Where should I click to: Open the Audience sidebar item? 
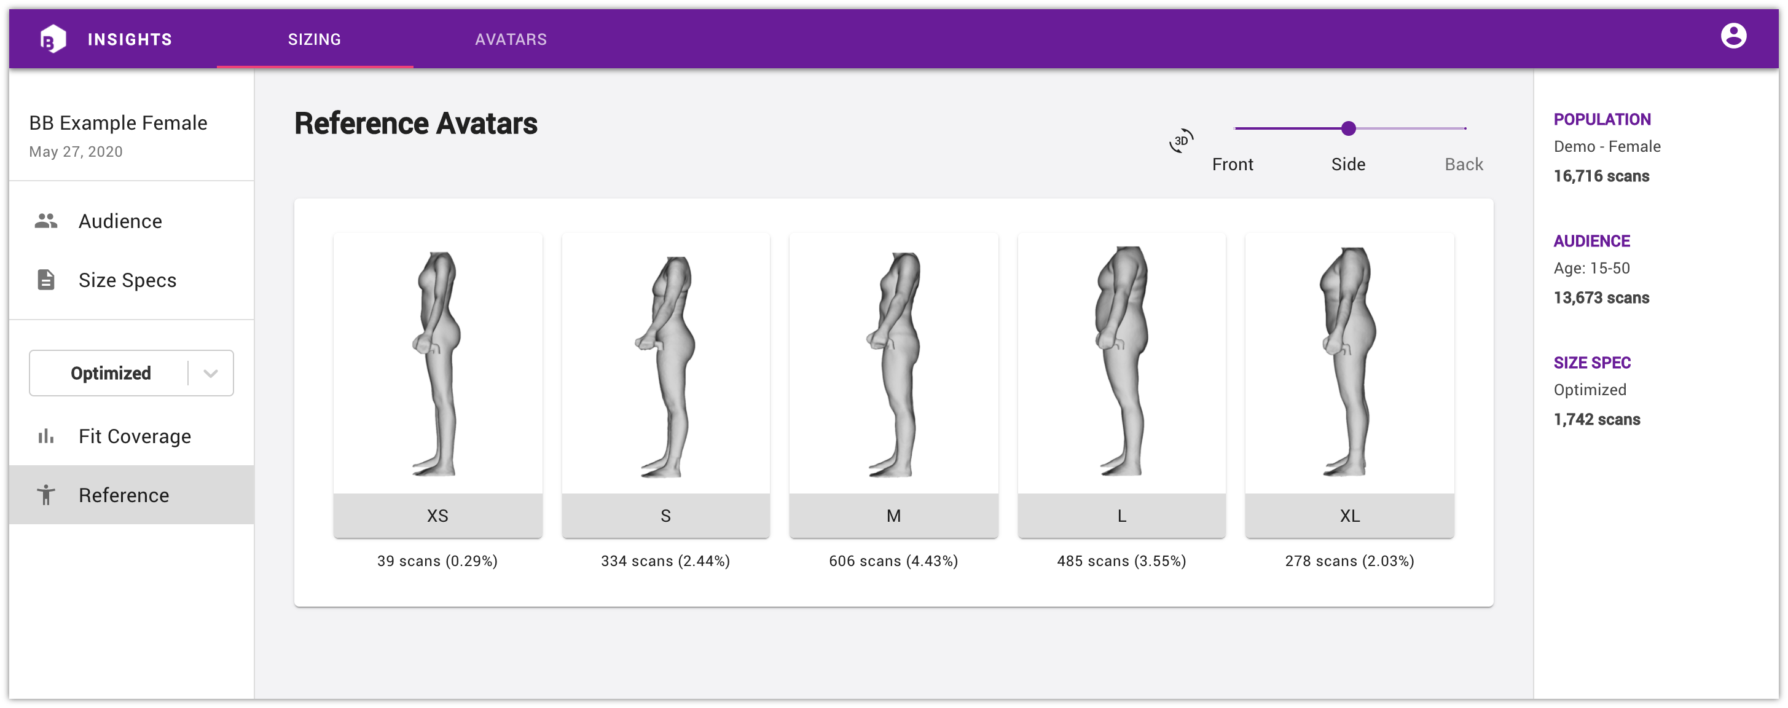(132, 221)
